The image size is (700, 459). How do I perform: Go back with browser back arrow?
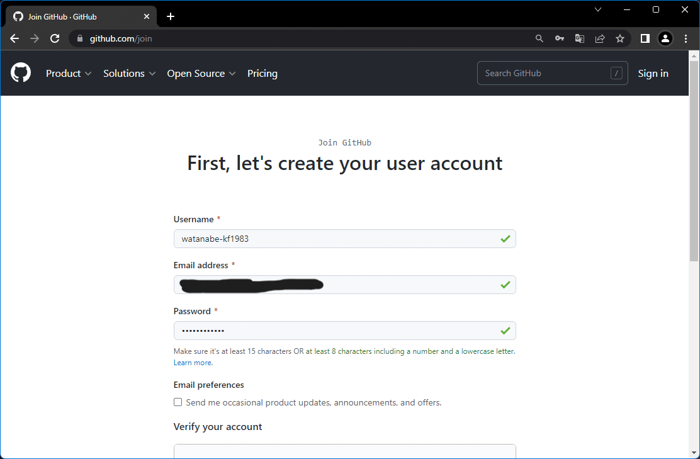[14, 38]
